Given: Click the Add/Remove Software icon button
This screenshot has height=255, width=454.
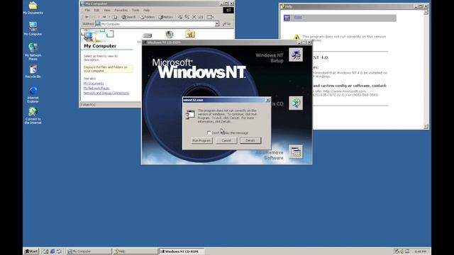Looking at the screenshot, I should click(296, 152).
